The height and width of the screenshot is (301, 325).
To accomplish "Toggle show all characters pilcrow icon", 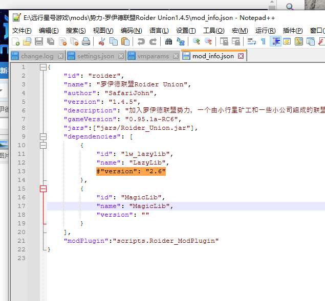I will click(x=263, y=41).
